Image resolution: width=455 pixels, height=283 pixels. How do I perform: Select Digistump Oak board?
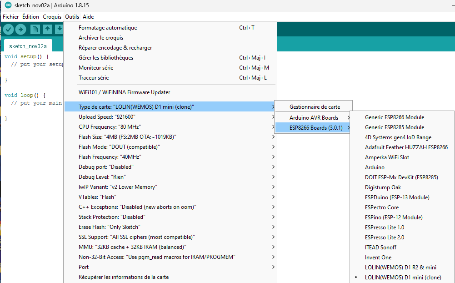pos(402,187)
